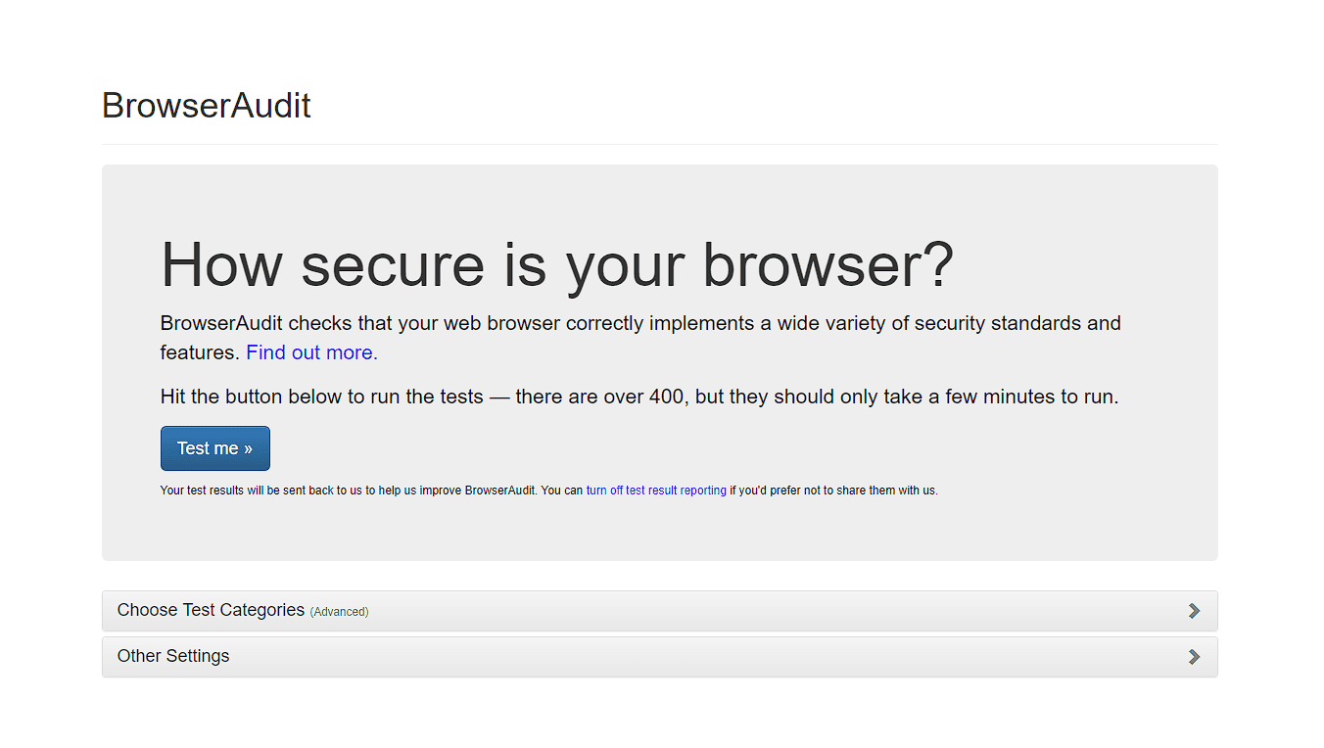The height and width of the screenshot is (748, 1324).
Task: Click the sentence starting Hit the button below
Action: point(639,397)
